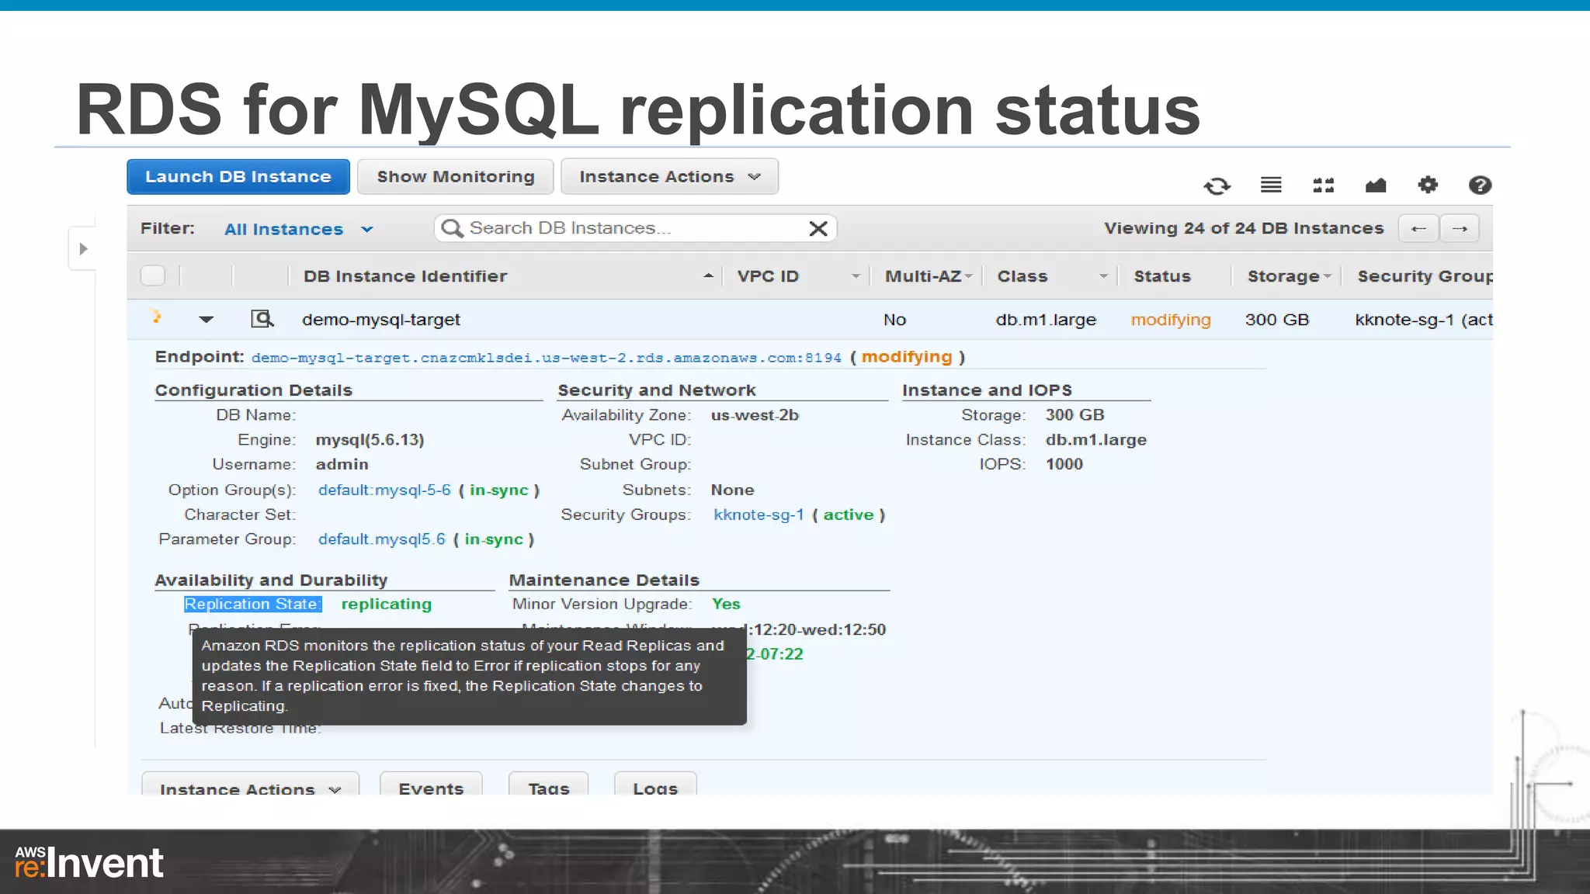Click the IOPS value 1000
The image size is (1590, 894).
tap(1064, 464)
